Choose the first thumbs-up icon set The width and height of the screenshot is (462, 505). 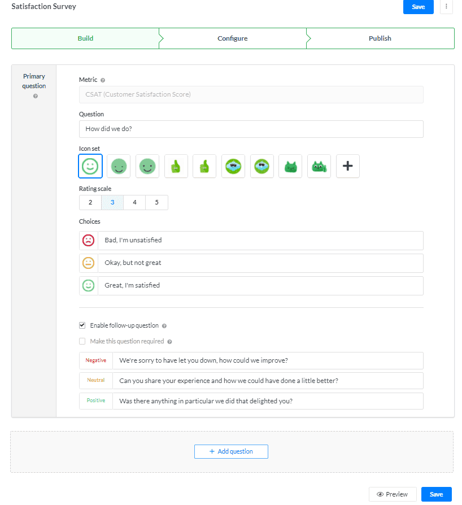176,166
